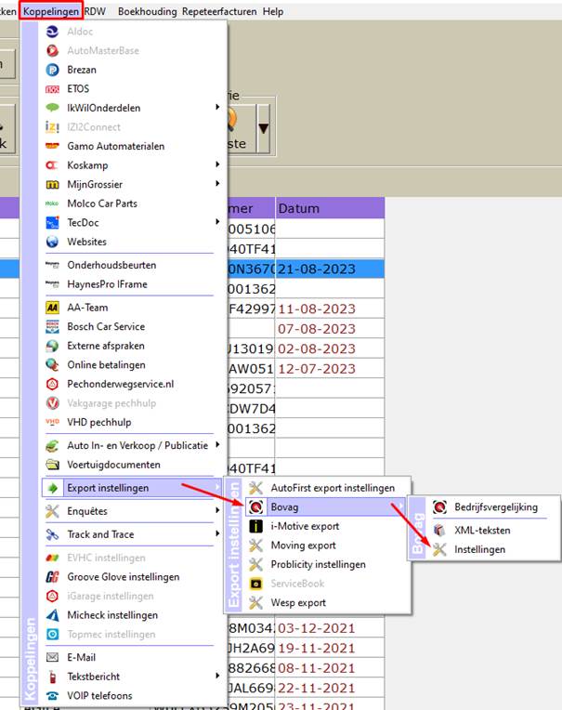Select Onderhoudsbeurten menu entry

click(x=111, y=265)
